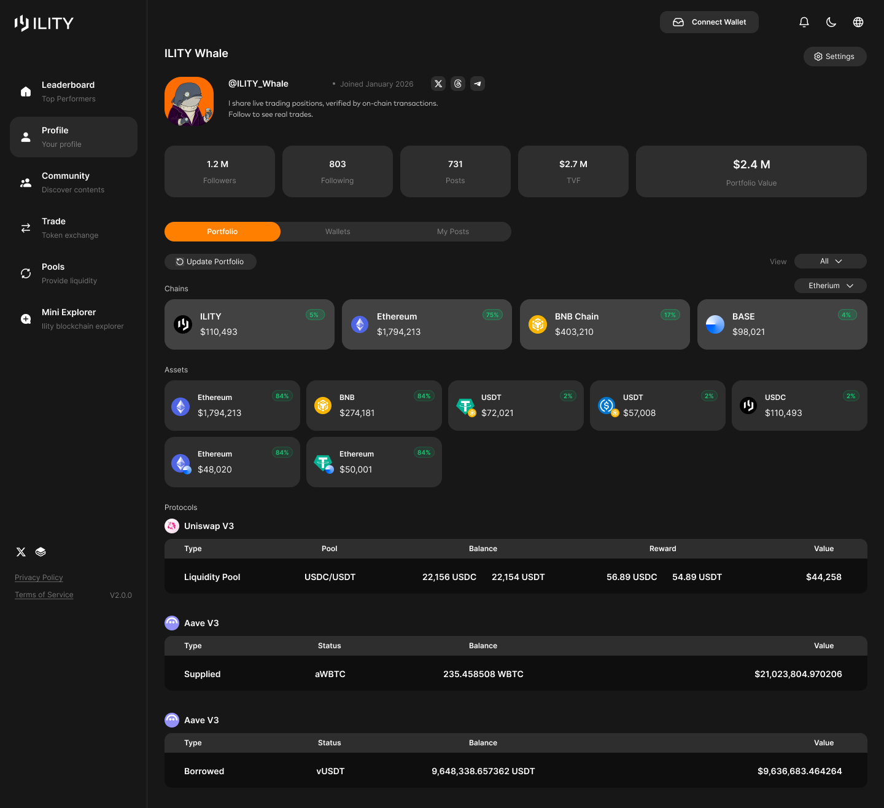Open the X social link on profile
The height and width of the screenshot is (808, 884).
pyautogui.click(x=438, y=84)
